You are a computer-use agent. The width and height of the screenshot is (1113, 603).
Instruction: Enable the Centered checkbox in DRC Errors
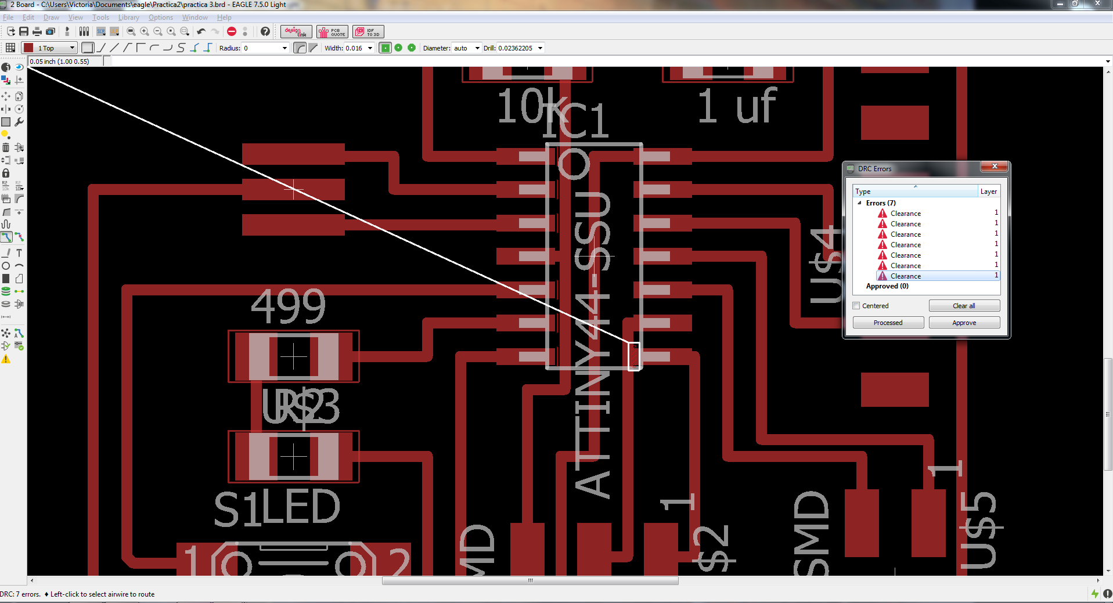pos(856,306)
